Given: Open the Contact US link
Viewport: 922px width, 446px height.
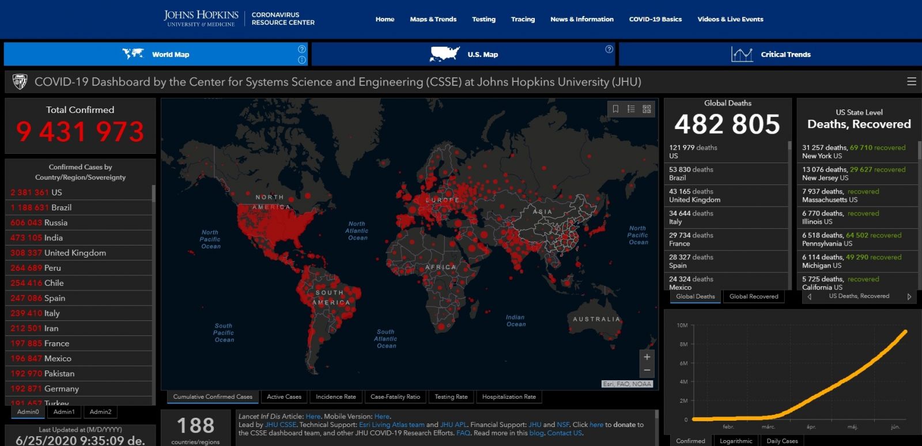Looking at the screenshot, I should pos(564,433).
